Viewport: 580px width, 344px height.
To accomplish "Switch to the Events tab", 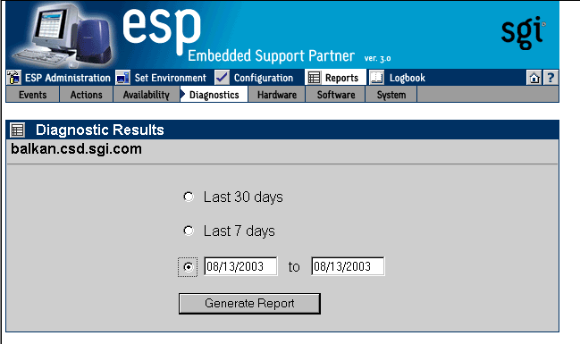I will click(x=32, y=95).
